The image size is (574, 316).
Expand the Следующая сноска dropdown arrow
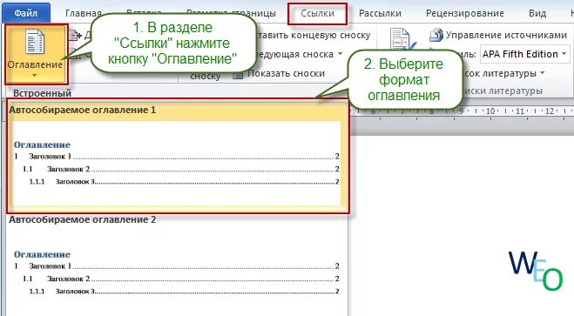pyautogui.click(x=340, y=54)
